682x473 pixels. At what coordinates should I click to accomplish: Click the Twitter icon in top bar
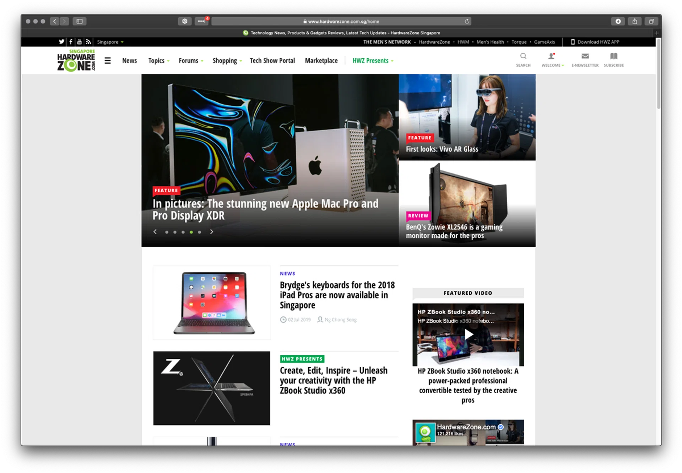(61, 42)
